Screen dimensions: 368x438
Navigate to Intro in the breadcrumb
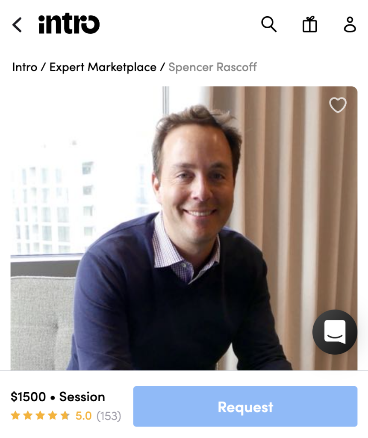(x=24, y=67)
